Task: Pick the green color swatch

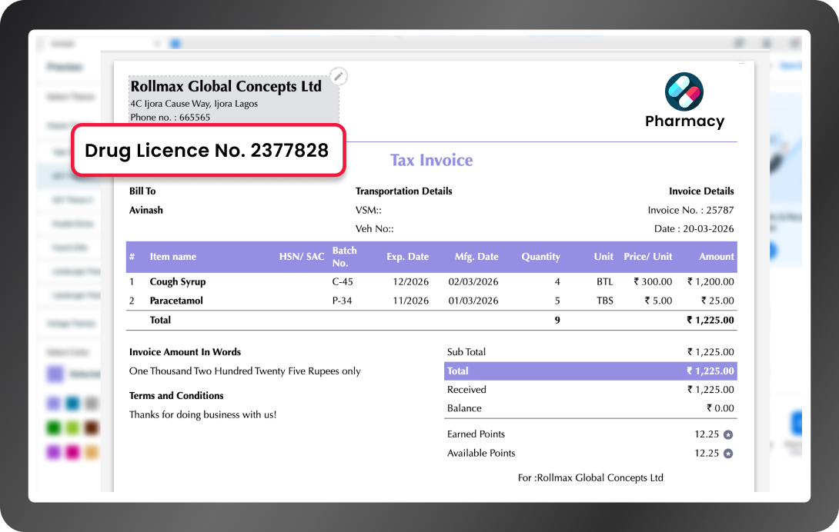Action: [x=53, y=427]
